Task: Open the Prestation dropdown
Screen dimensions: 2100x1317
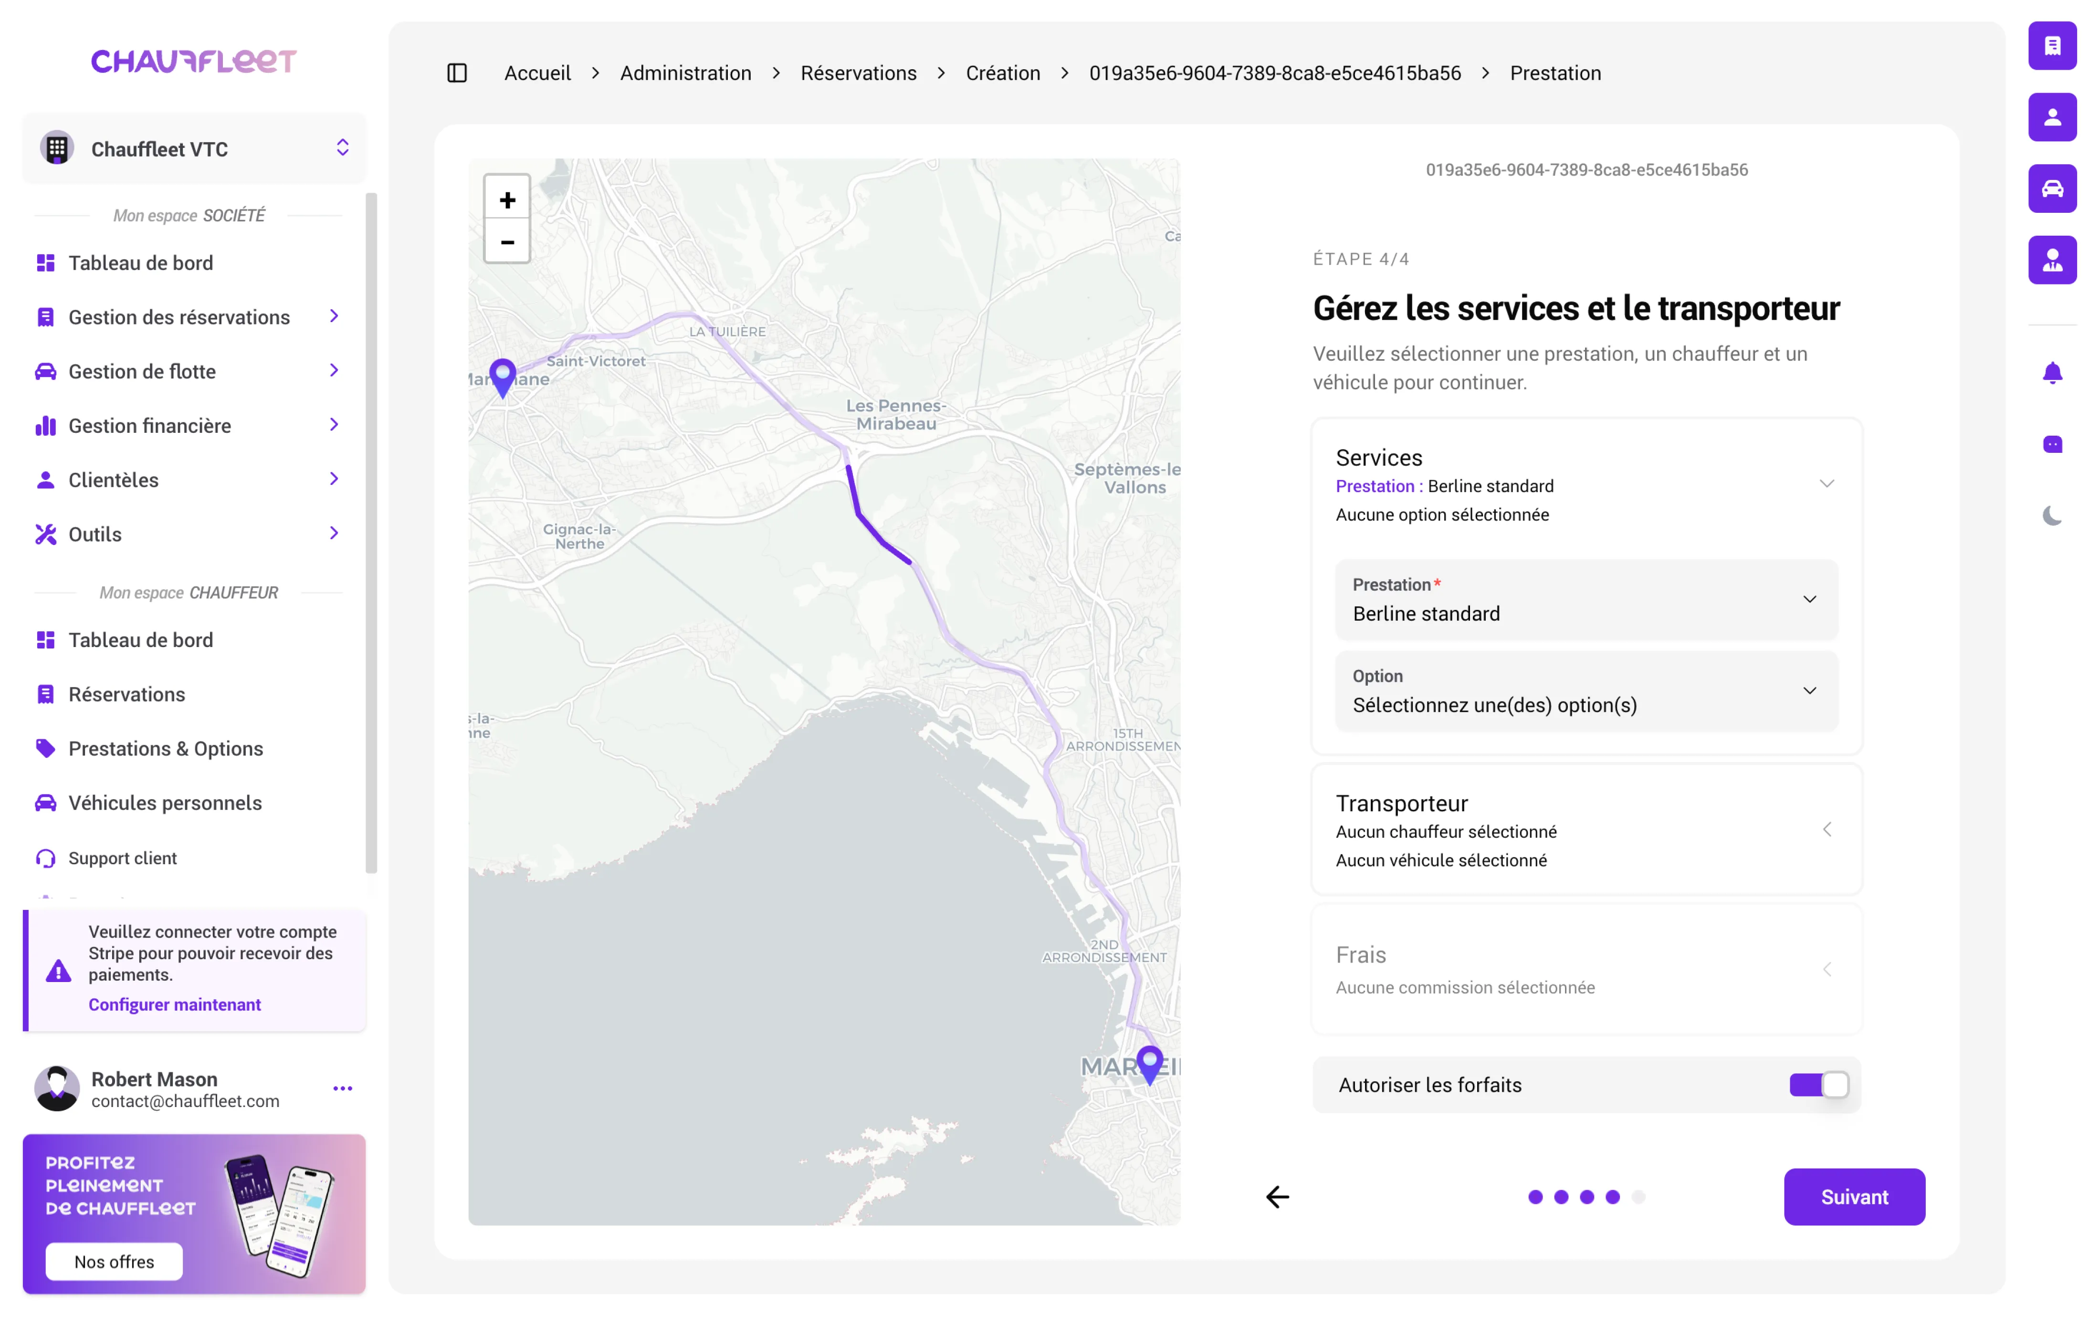Action: point(1585,599)
